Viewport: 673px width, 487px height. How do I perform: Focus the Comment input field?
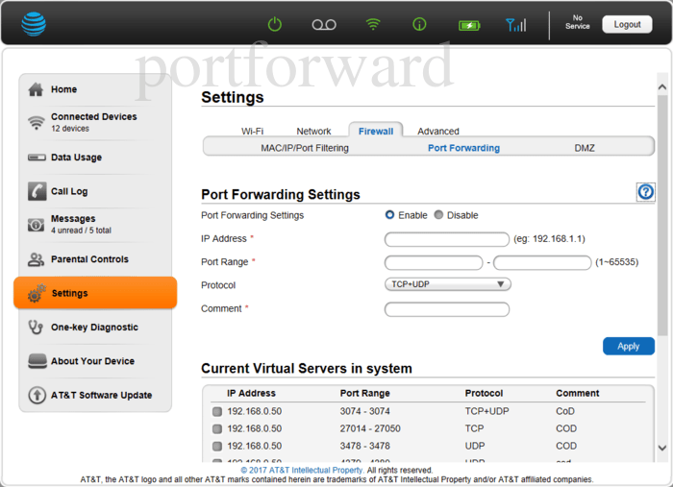[x=447, y=309]
